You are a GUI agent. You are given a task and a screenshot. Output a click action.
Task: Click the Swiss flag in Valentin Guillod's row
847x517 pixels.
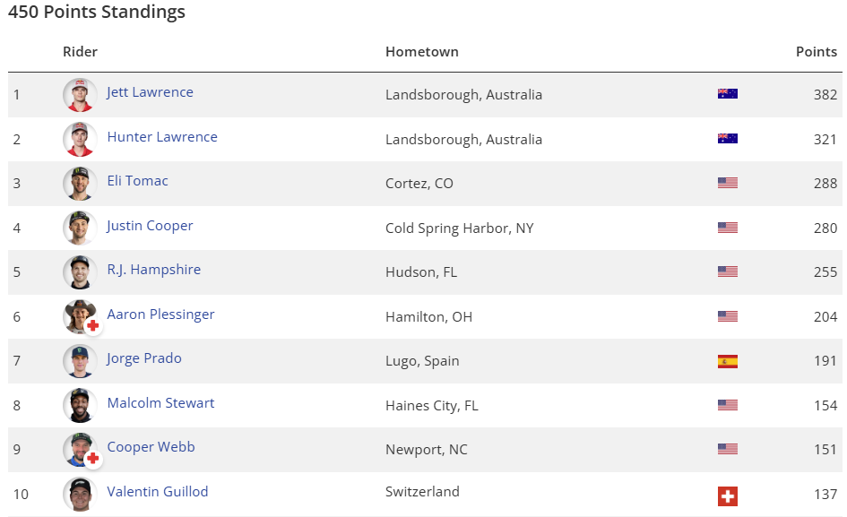click(727, 495)
